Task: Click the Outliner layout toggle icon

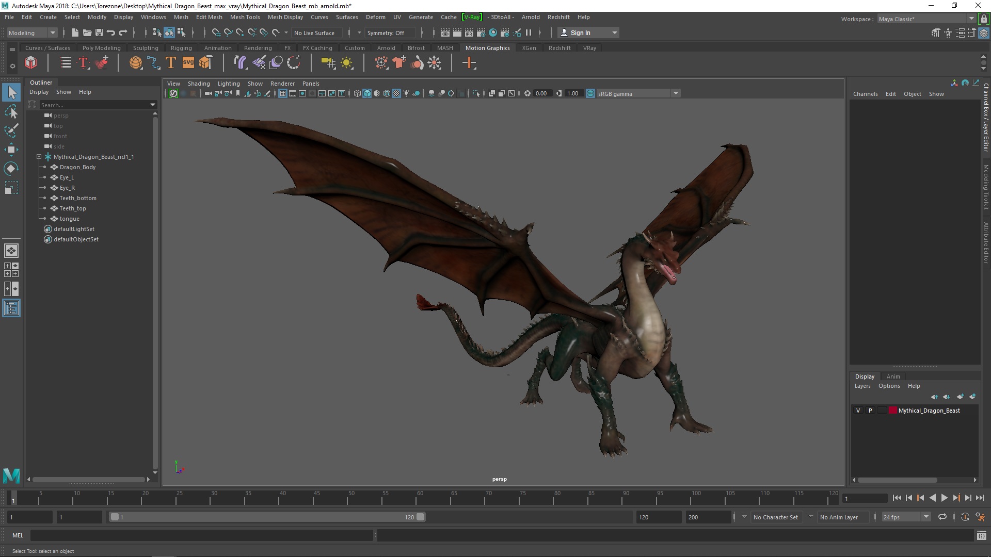Action: pyautogui.click(x=11, y=308)
